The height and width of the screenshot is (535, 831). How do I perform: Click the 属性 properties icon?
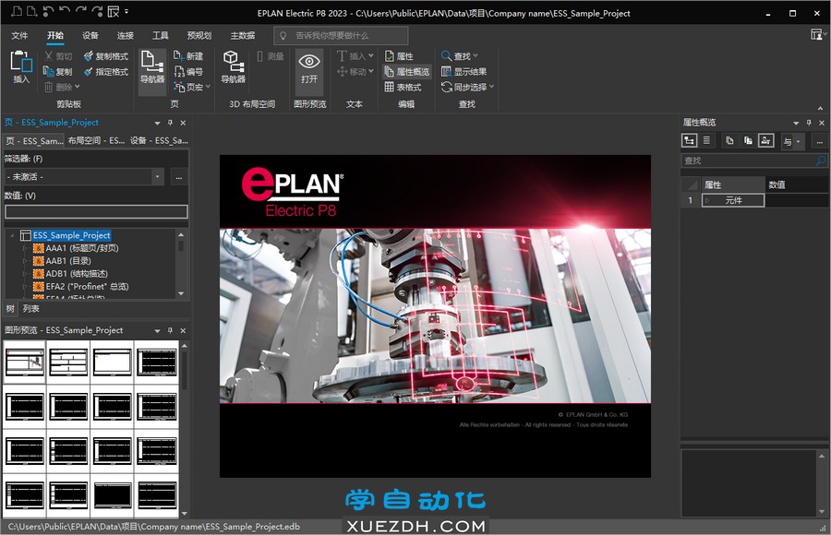pyautogui.click(x=390, y=56)
